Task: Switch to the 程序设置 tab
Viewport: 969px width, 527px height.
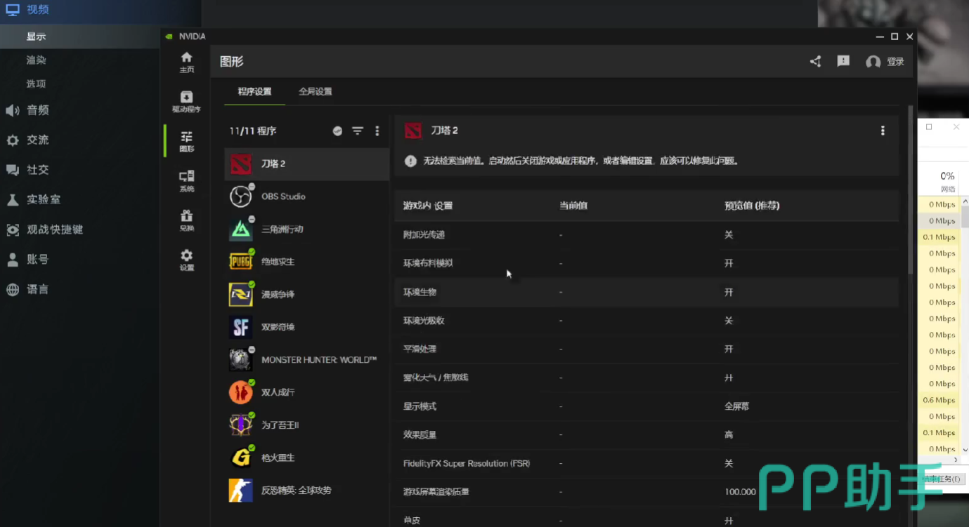Action: [254, 92]
